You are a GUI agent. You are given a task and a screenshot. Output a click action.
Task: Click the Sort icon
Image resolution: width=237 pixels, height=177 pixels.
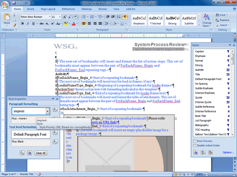click(x=118, y=17)
